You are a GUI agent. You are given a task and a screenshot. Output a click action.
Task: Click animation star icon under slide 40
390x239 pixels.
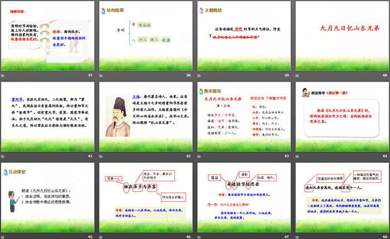(x=297, y=76)
